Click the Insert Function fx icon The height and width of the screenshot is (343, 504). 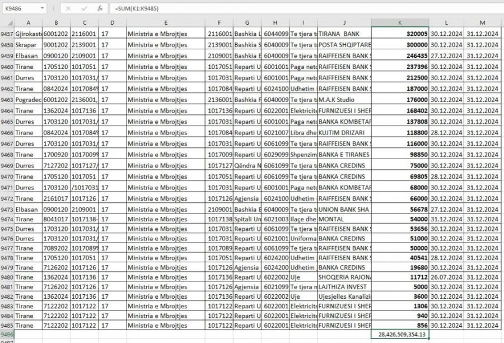[100, 8]
